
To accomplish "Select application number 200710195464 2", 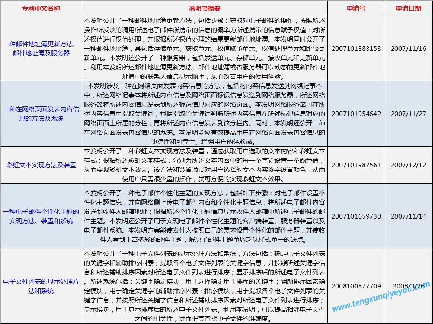I will [356, 114].
